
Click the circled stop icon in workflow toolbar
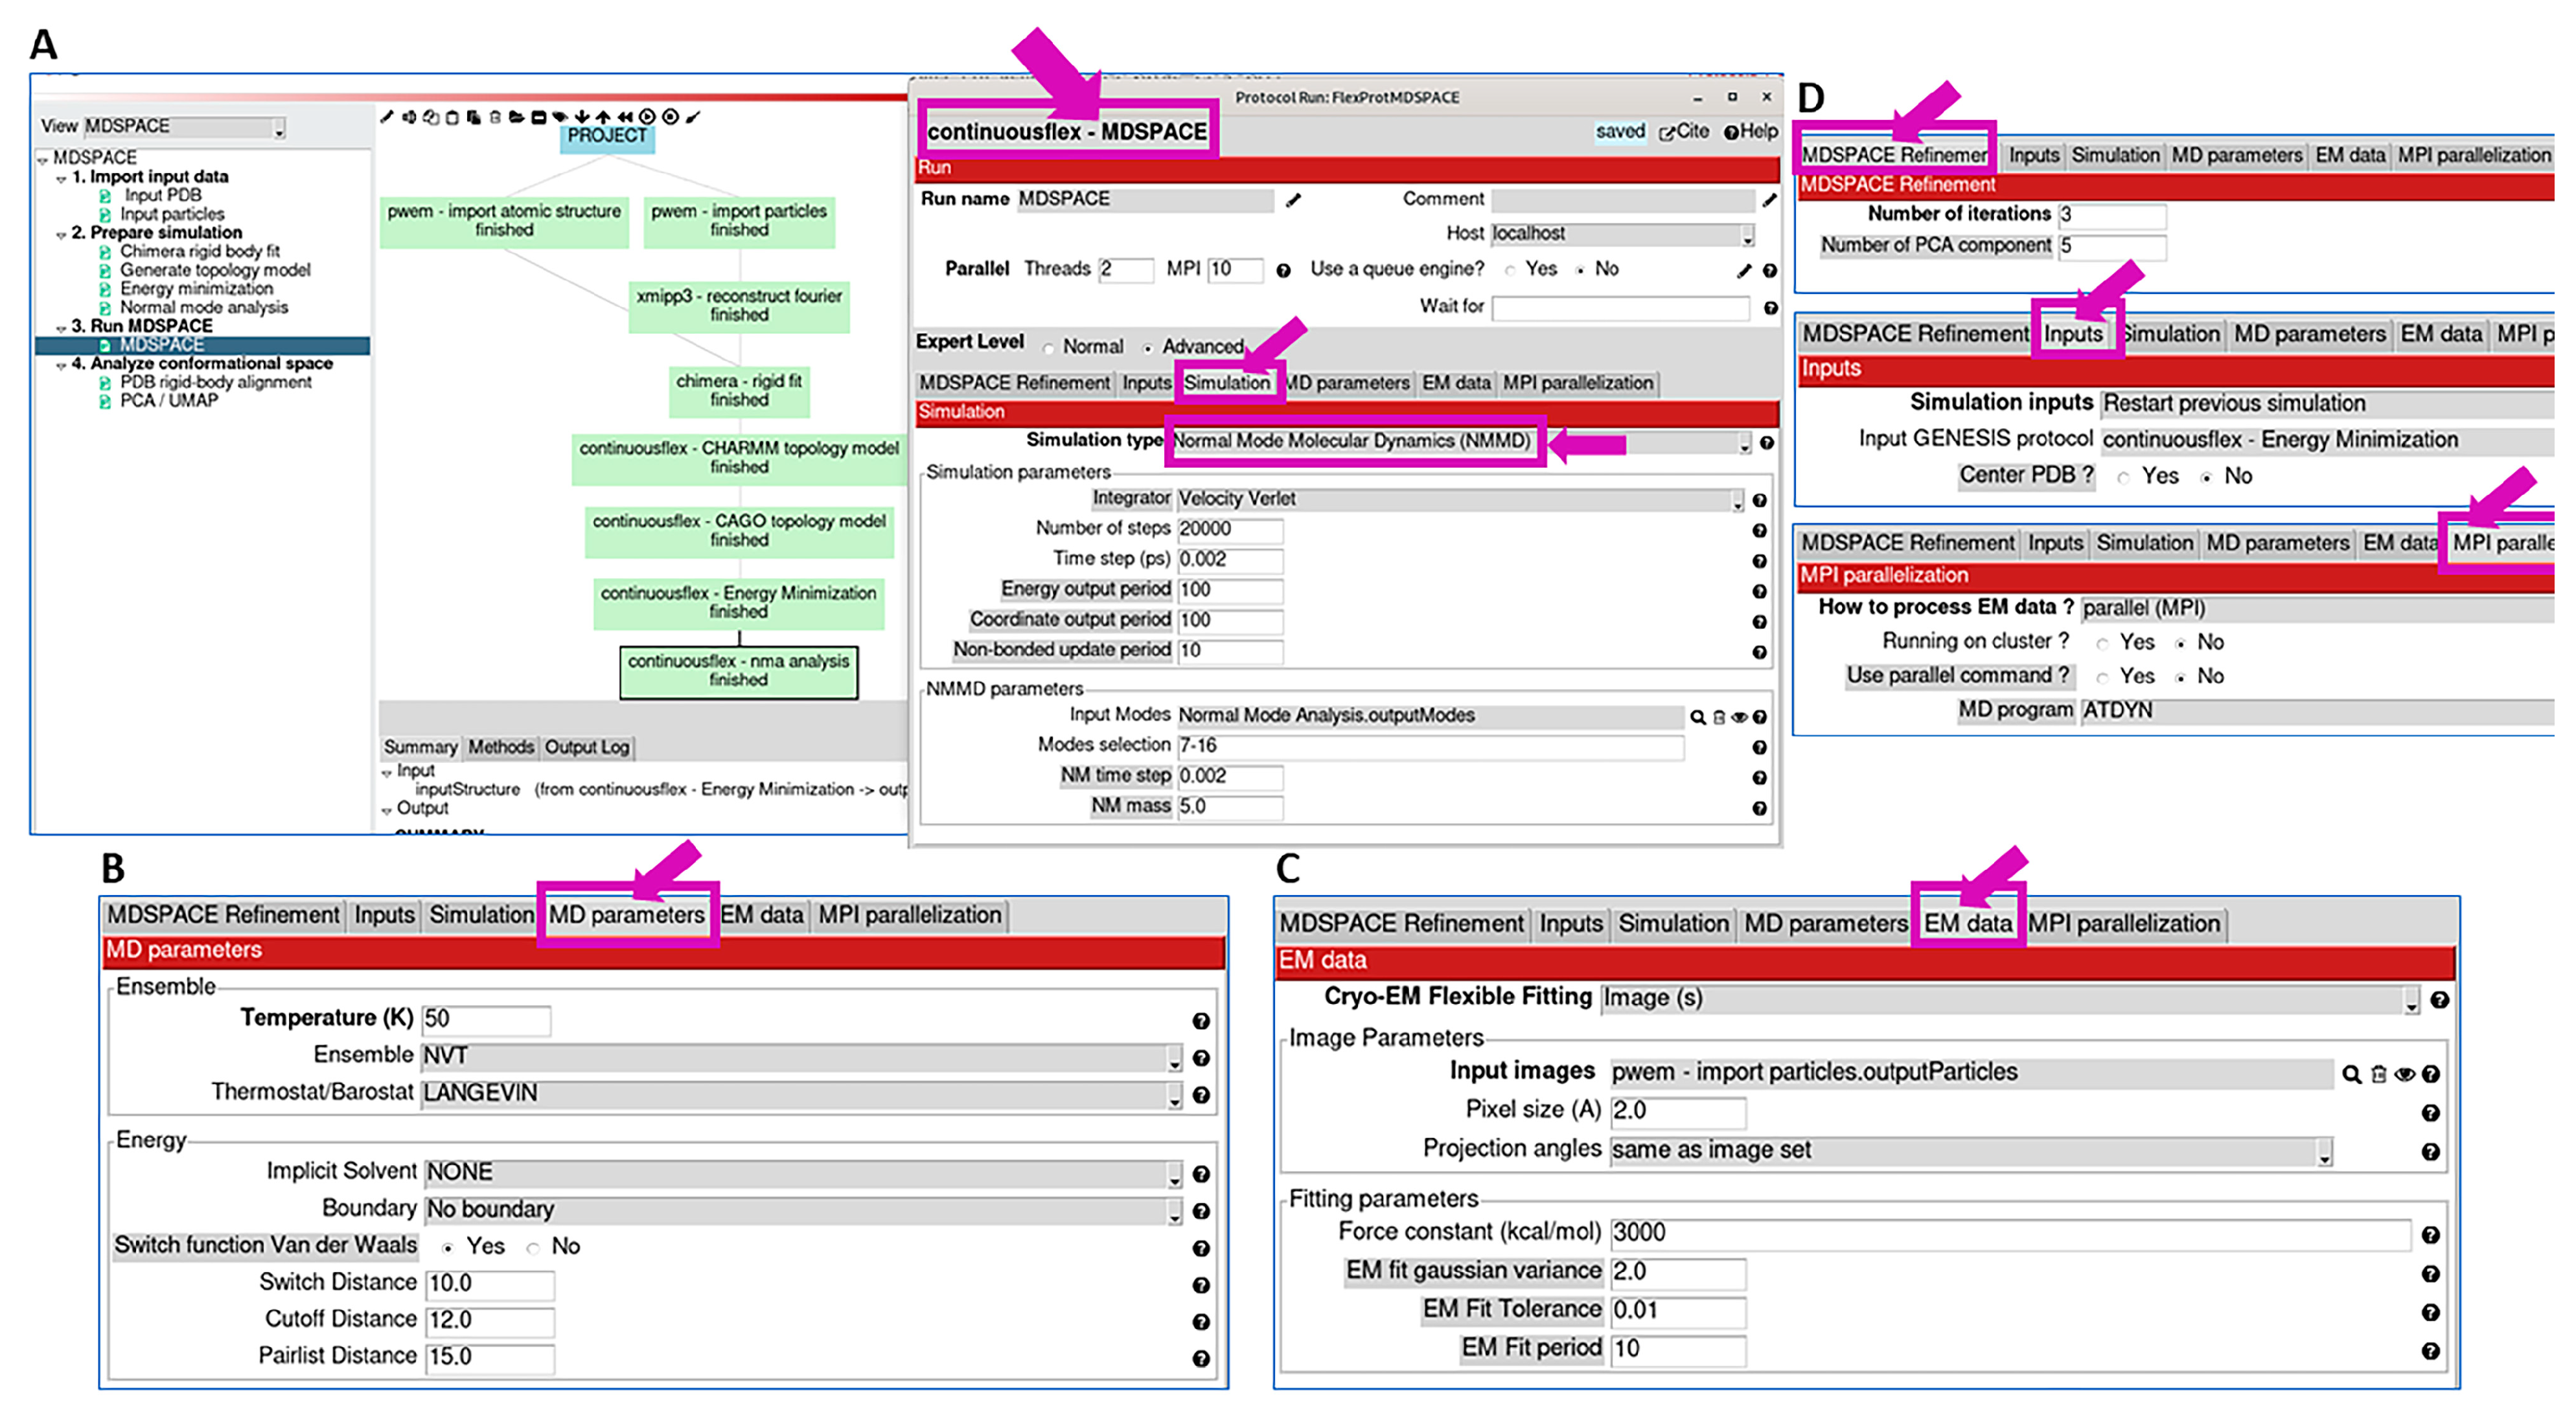pyautogui.click(x=670, y=117)
